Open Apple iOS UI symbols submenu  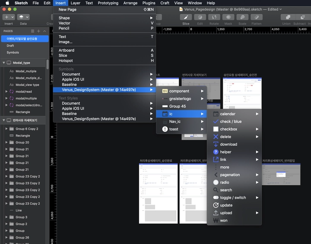pyautogui.click(x=105, y=79)
